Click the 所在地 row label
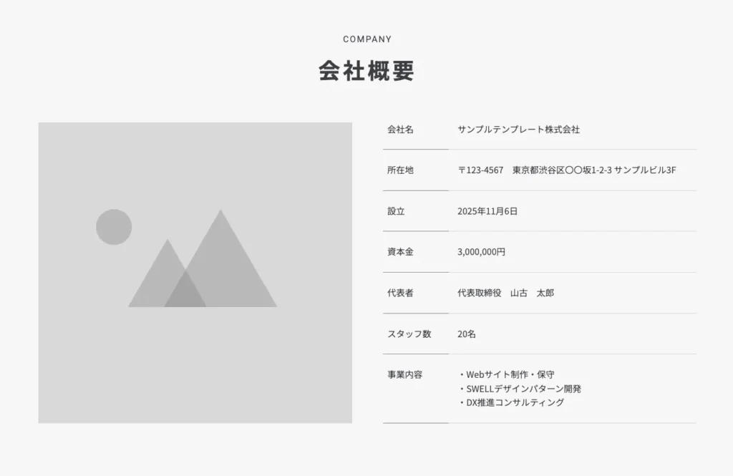This screenshot has width=733, height=476. tap(399, 170)
